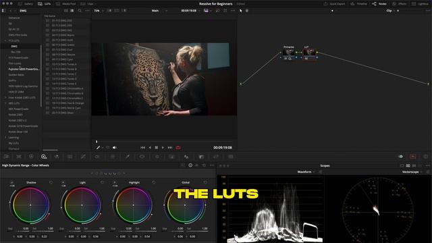Open the Clips panel tab
This screenshot has width=432, height=243.
[x=87, y=4]
